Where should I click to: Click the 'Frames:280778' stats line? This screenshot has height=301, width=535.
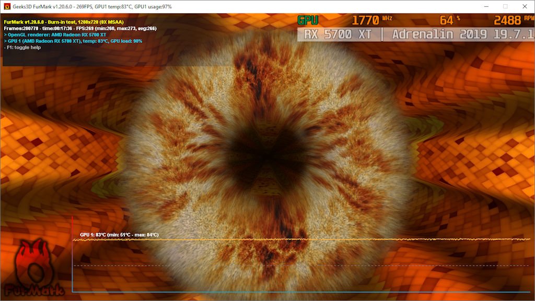pyautogui.click(x=80, y=29)
